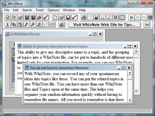Open the Options menu
Screen dimensions: 155x116
pyautogui.click(x=53, y=10)
